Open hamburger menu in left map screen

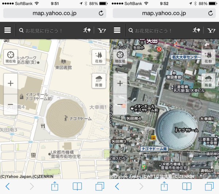tap(8, 30)
